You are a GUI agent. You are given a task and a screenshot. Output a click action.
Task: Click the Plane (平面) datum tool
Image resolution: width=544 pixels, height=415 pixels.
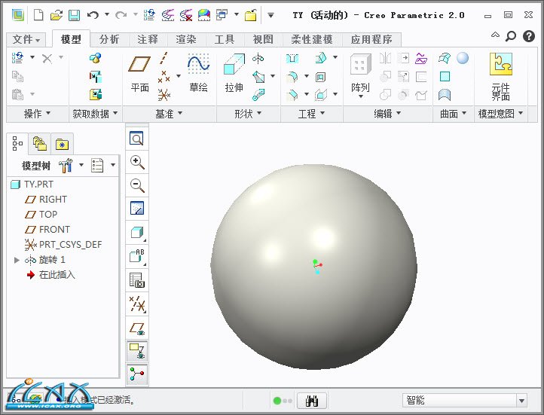(x=140, y=73)
